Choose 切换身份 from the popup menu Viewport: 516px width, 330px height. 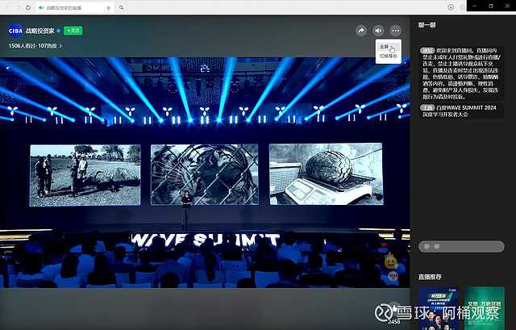(389, 56)
